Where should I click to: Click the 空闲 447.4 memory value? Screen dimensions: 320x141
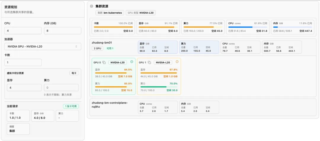tap(306, 31)
